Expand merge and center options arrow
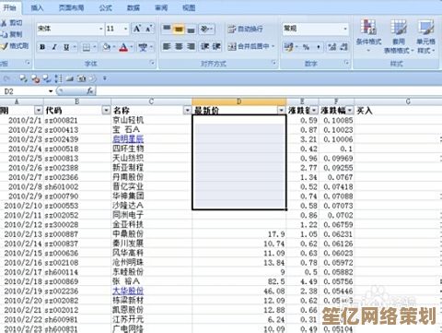 [273, 47]
